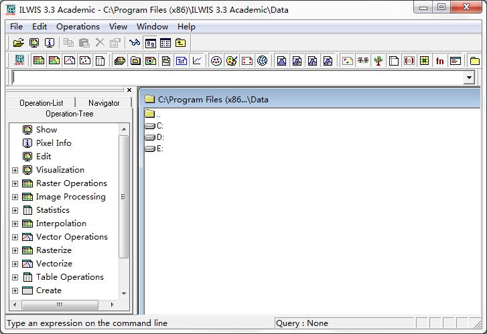Open the command line history dropdown
This screenshot has height=334, width=487.
click(x=469, y=78)
